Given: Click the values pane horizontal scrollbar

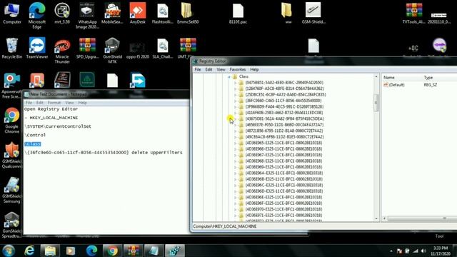Looking at the screenshot, I should click(421, 218).
